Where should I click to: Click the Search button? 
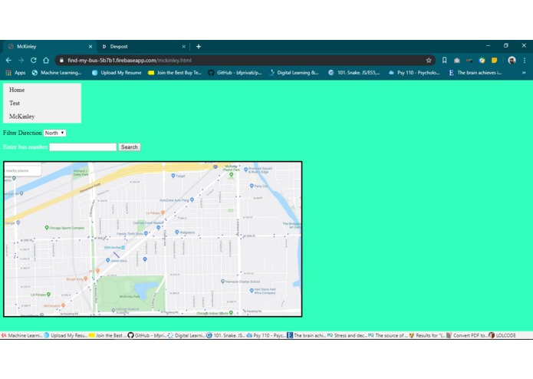pos(129,147)
